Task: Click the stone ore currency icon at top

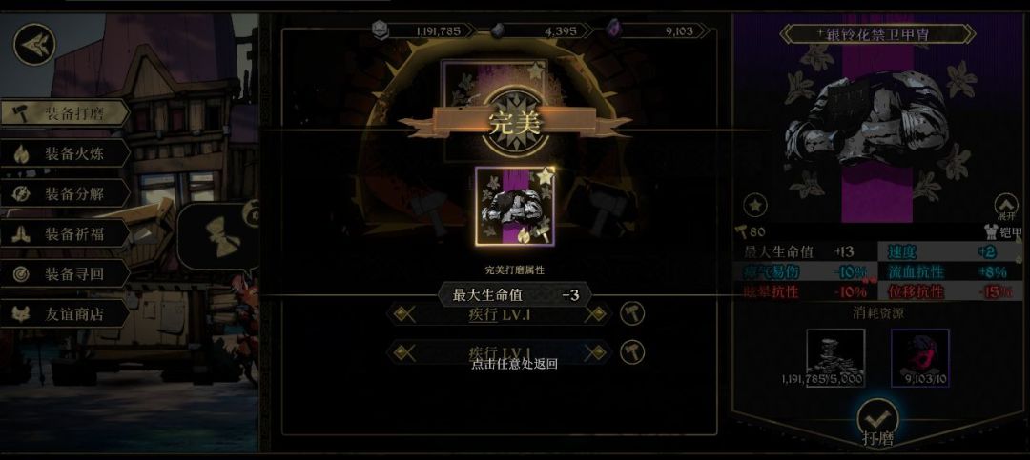Action: coord(499,30)
